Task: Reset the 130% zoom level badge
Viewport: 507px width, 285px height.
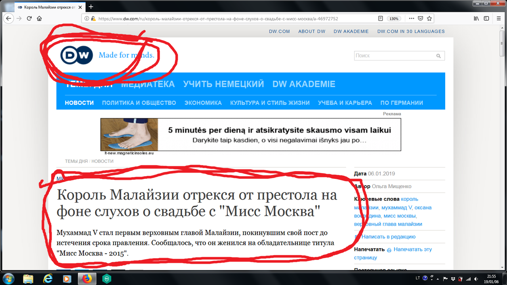Action: coord(394,19)
